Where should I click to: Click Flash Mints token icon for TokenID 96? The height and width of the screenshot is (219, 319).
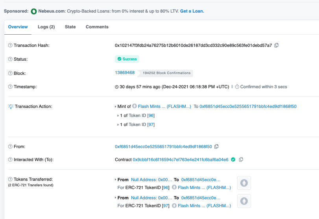[x=174, y=187]
